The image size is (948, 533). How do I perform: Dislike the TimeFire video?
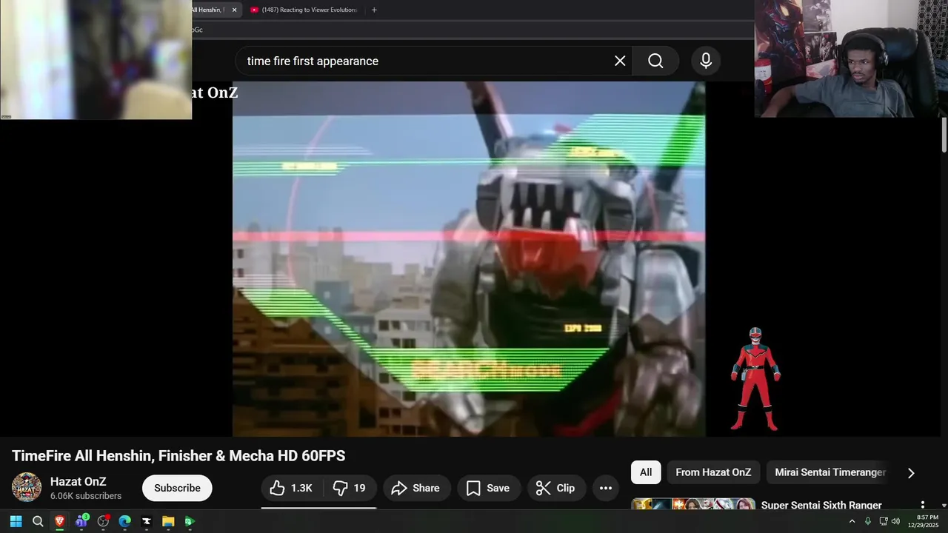350,488
